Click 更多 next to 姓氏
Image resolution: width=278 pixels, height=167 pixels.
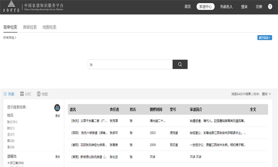pos(57,116)
